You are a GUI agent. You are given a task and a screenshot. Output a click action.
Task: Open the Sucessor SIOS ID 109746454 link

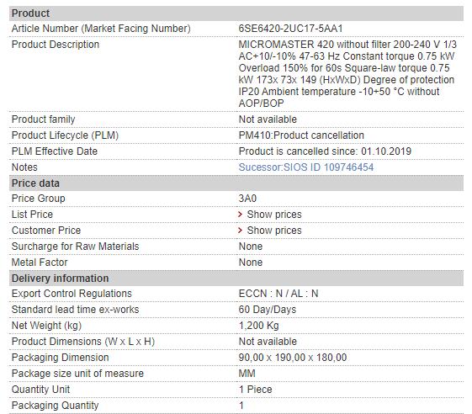point(306,167)
